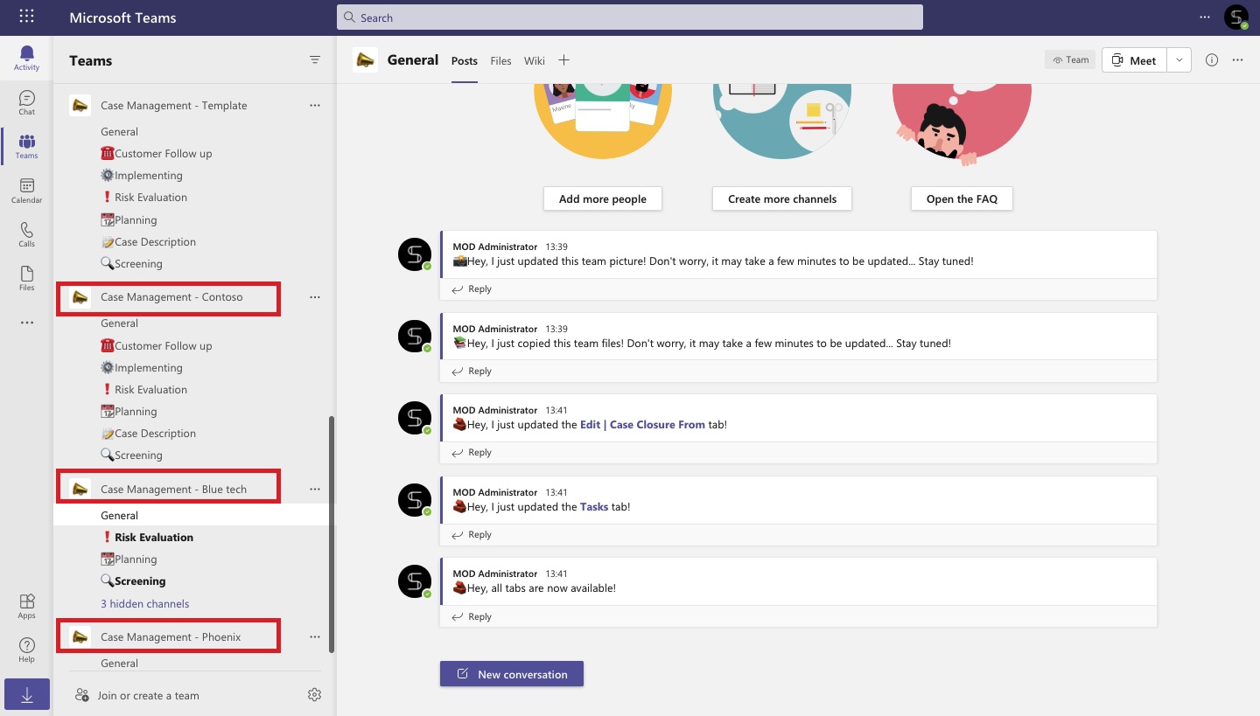
Task: Open the teams list filter icon
Action: 315,60
